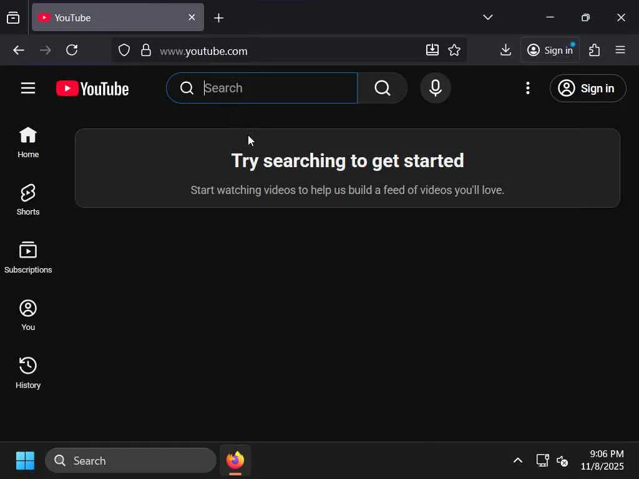Image resolution: width=639 pixels, height=479 pixels.
Task: Show hidden system tray icons chevron
Action: 517,461
